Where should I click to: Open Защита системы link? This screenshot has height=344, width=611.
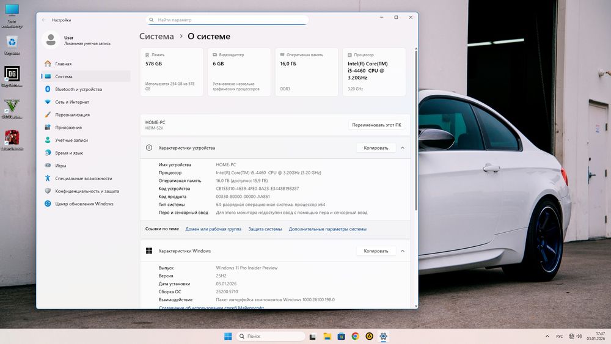265,229
